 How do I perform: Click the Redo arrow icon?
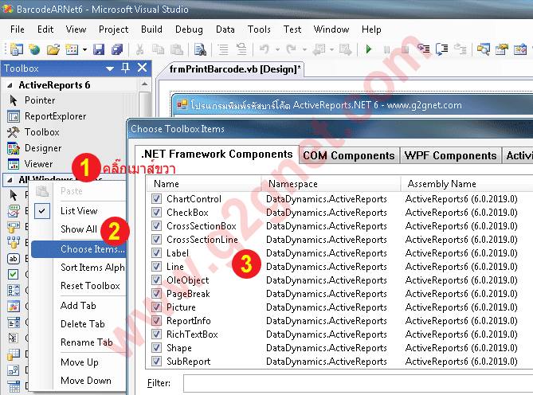coord(292,49)
